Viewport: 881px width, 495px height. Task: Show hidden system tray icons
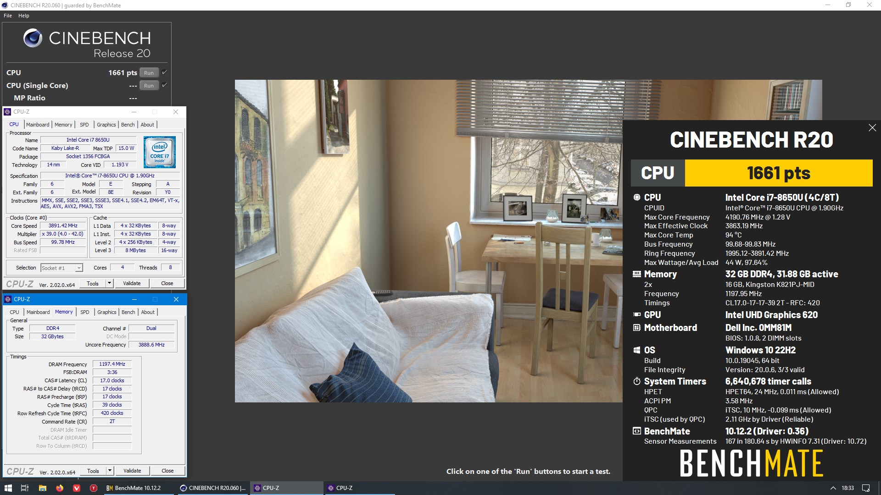[x=833, y=488]
